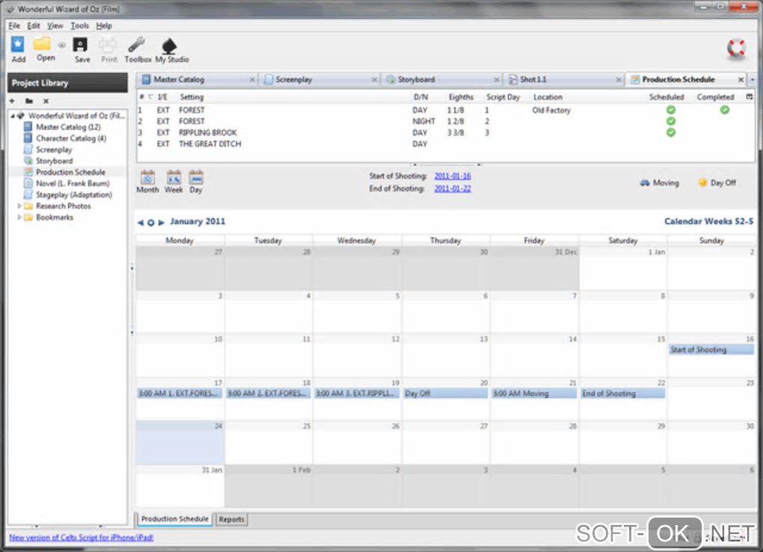Go to next month arrow
Image resolution: width=763 pixels, height=552 pixels.
pyautogui.click(x=161, y=222)
